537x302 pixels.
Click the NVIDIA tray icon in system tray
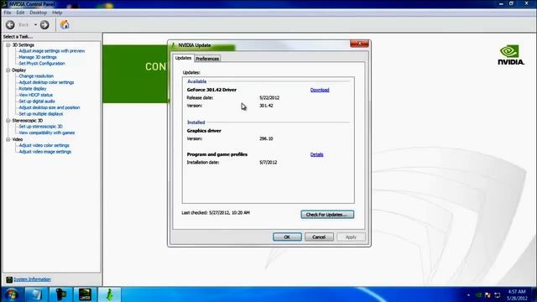click(479, 294)
